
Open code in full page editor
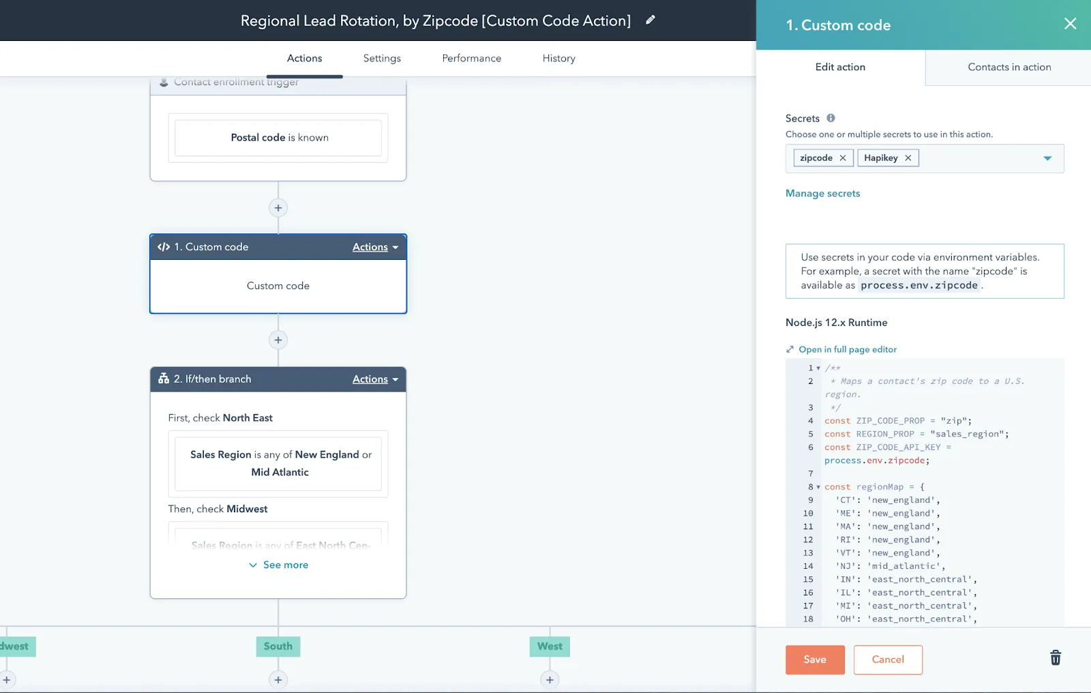847,349
